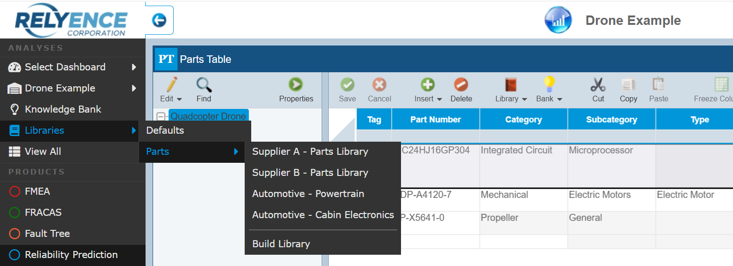
Task: Select the Quadcopter Drone tree item
Action: 208,116
